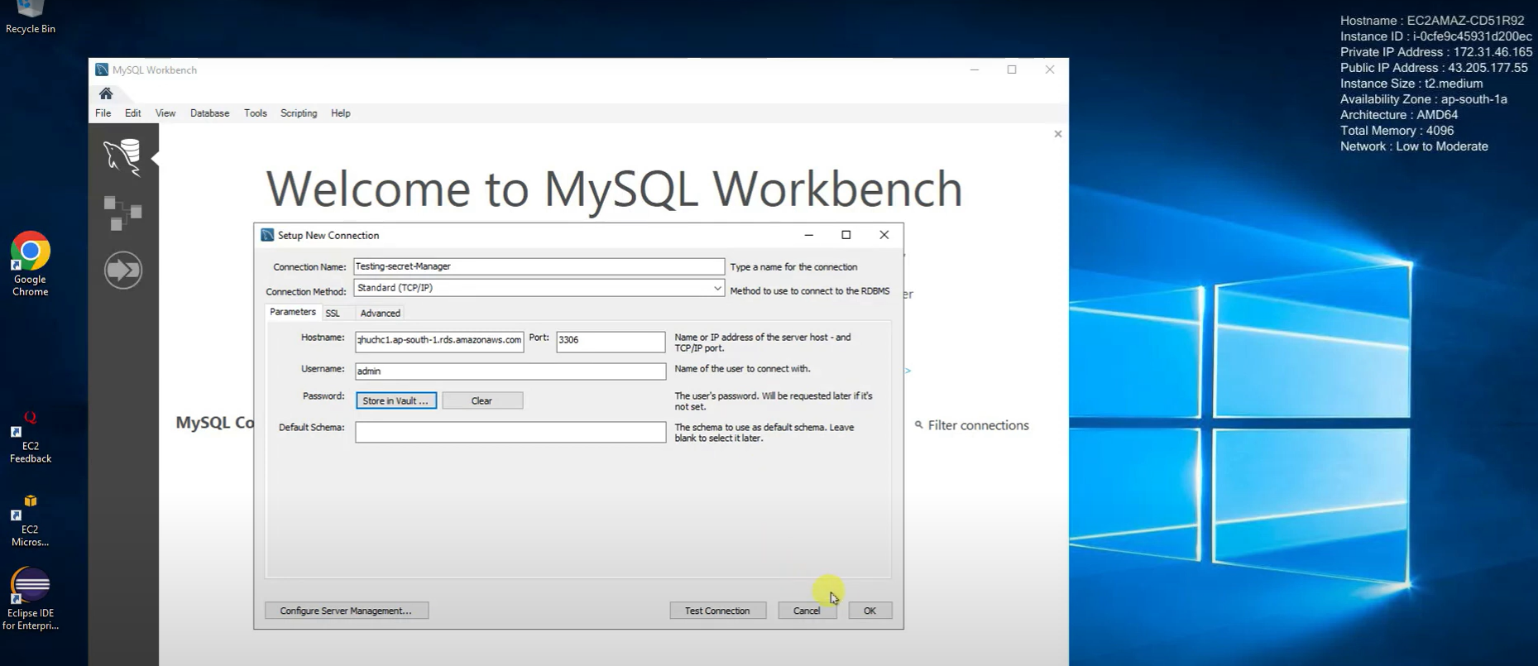Open the EC2 Feedback desktop shortcut
This screenshot has width=1538, height=666.
(x=30, y=437)
